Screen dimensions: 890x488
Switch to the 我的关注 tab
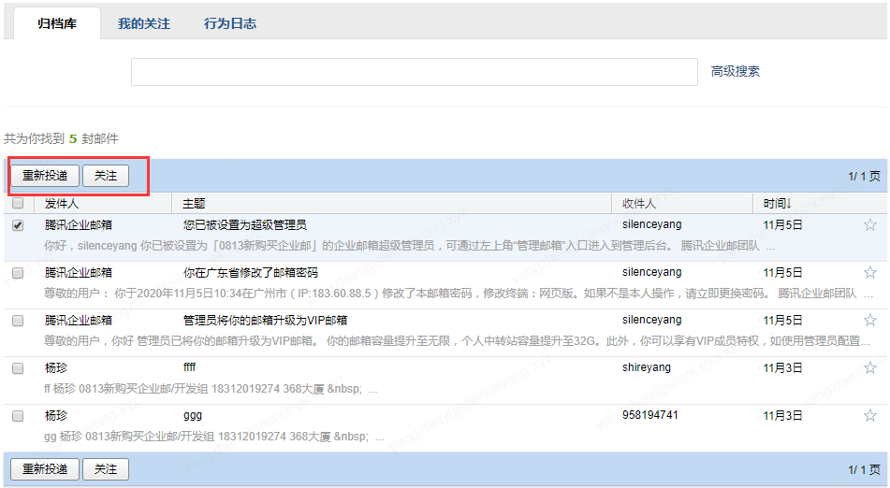[x=144, y=23]
